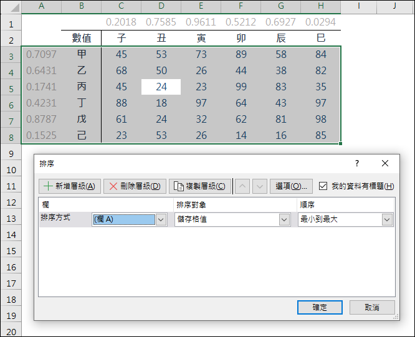
Task: Click the row label 丁
Action: point(82,103)
